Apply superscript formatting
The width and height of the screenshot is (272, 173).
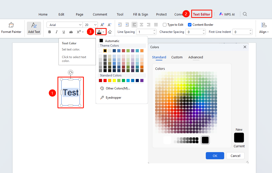(x=78, y=32)
